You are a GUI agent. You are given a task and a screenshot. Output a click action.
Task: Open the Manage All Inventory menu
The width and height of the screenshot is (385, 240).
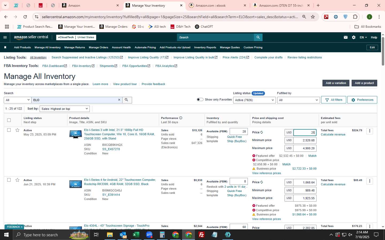point(48,47)
